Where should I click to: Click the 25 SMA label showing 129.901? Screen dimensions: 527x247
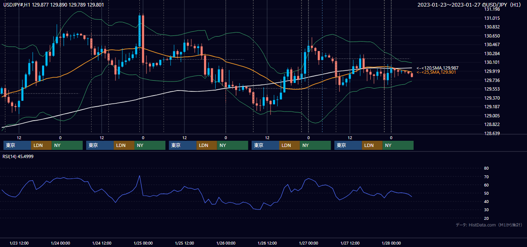(436, 72)
